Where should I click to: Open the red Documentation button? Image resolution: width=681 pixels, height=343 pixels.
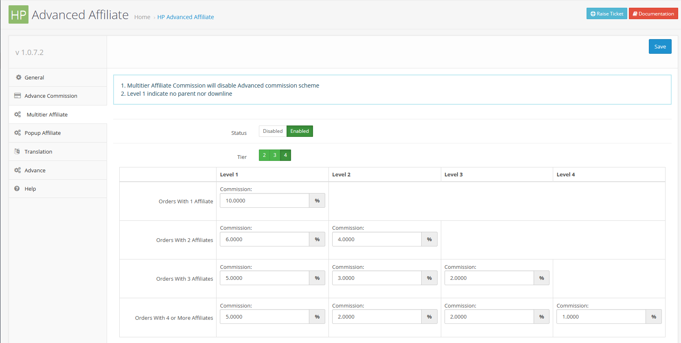653,14
